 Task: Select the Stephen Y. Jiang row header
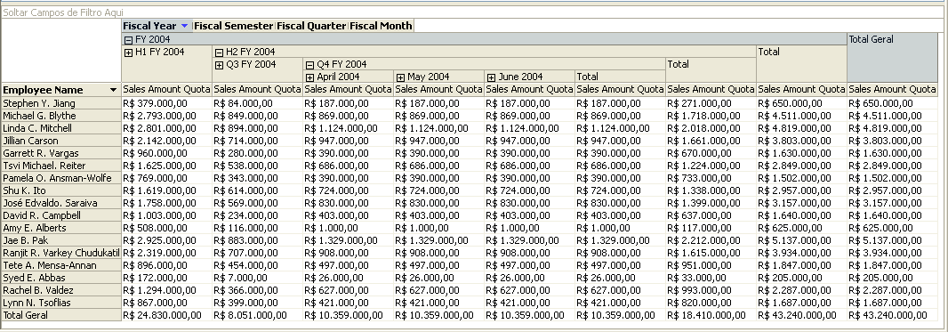(61, 103)
